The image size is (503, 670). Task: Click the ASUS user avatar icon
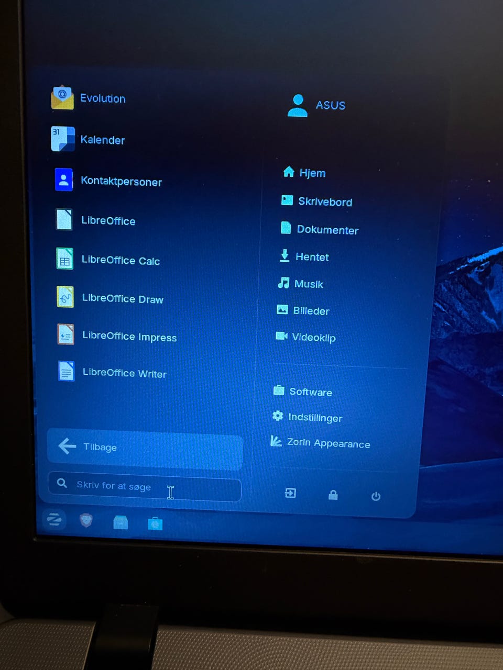click(x=298, y=105)
